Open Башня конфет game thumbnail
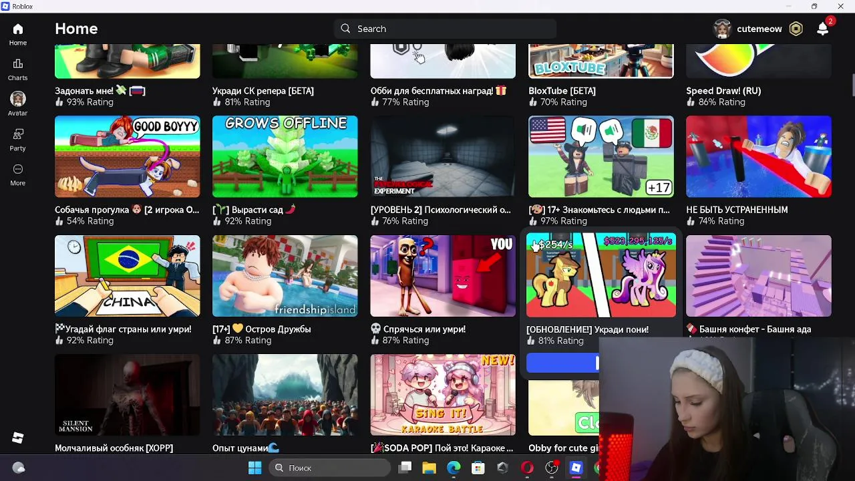Image resolution: width=855 pixels, height=481 pixels. pos(759,275)
